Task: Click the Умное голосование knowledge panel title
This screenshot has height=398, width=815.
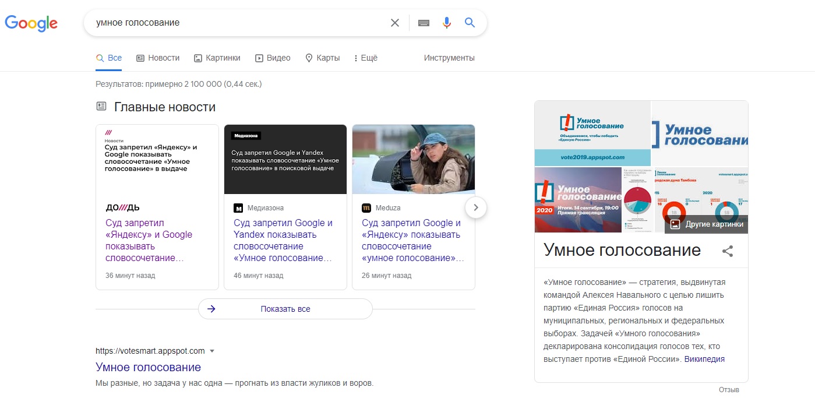Action: 622,250
